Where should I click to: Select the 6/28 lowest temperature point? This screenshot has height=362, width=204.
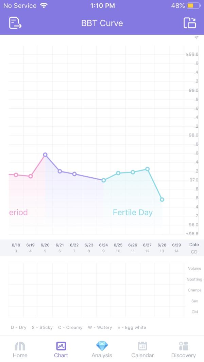click(x=162, y=200)
